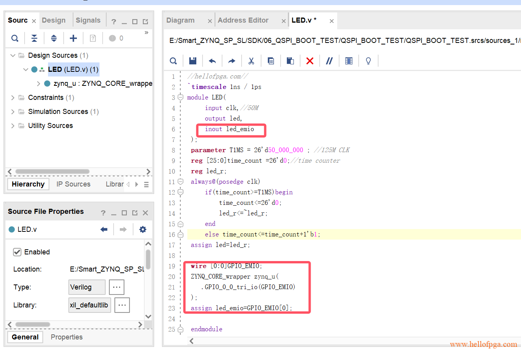Click the Cut scissors icon
The height and width of the screenshot is (350, 521).
(251, 61)
